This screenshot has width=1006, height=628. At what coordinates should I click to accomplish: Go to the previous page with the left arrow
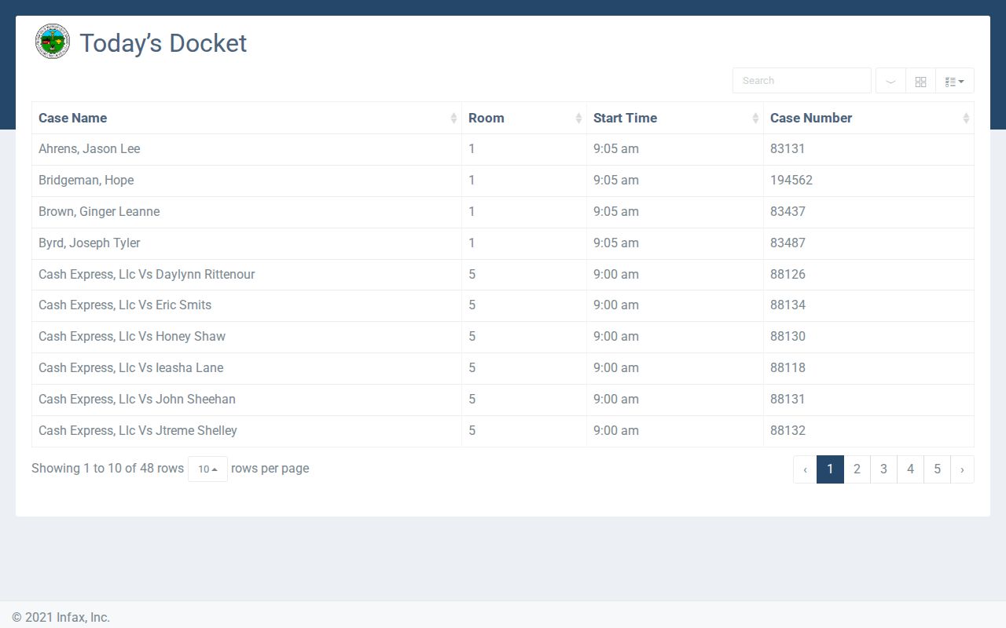pyautogui.click(x=805, y=469)
